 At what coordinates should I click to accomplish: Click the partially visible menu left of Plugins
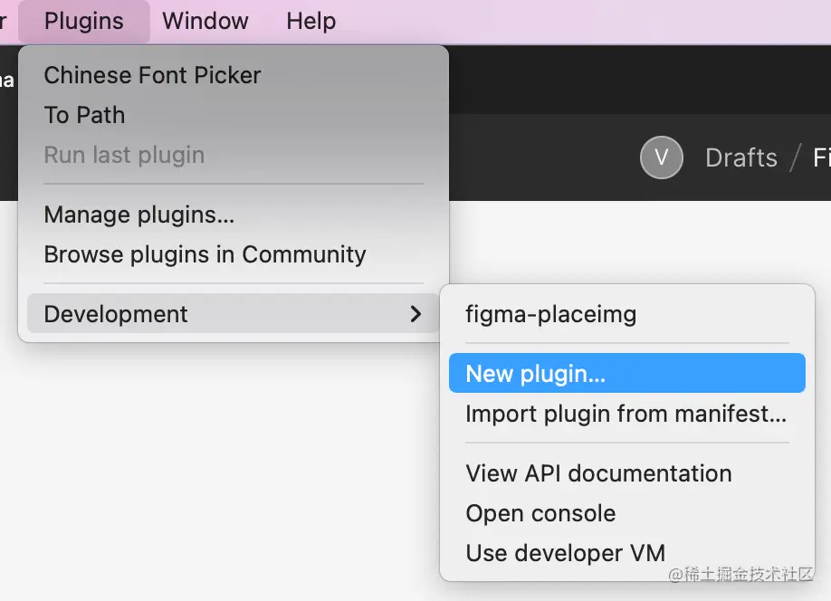pos(5,21)
